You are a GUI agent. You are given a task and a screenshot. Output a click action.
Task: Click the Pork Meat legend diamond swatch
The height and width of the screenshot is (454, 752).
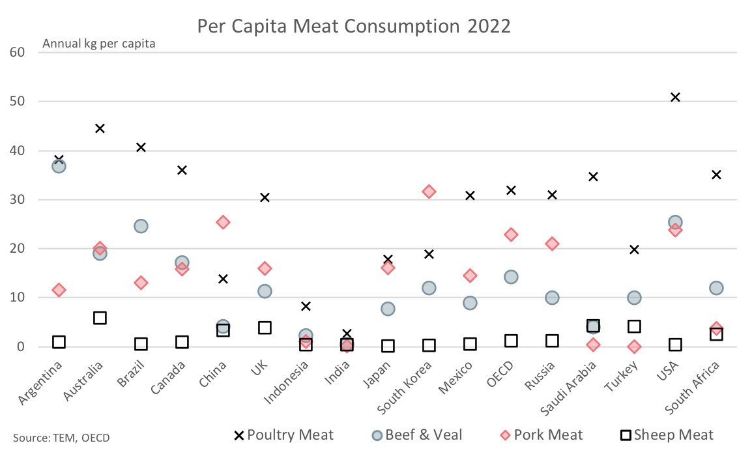(504, 435)
